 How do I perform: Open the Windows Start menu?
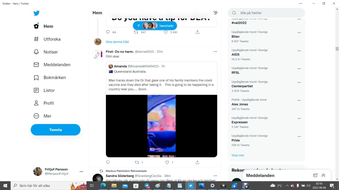click(x=5, y=186)
